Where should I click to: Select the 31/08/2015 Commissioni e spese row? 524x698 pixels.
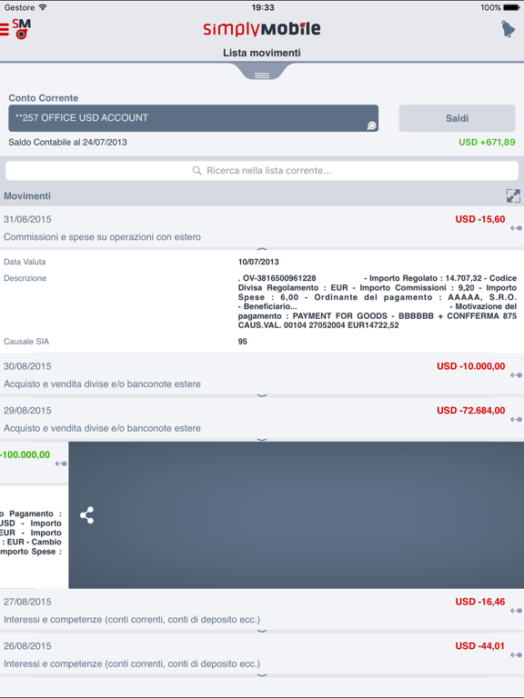[262, 227]
